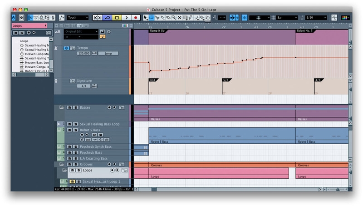Click the tempo value 130.000 field
The width and height of the screenshot is (363, 206).
[x=84, y=53]
